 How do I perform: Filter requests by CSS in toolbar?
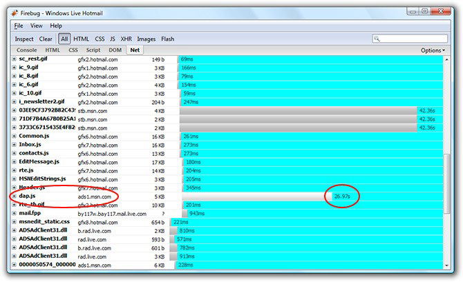(x=100, y=39)
